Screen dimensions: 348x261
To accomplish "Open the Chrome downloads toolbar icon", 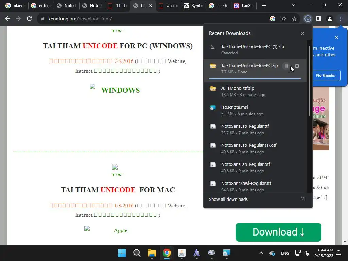I will (x=308, y=19).
